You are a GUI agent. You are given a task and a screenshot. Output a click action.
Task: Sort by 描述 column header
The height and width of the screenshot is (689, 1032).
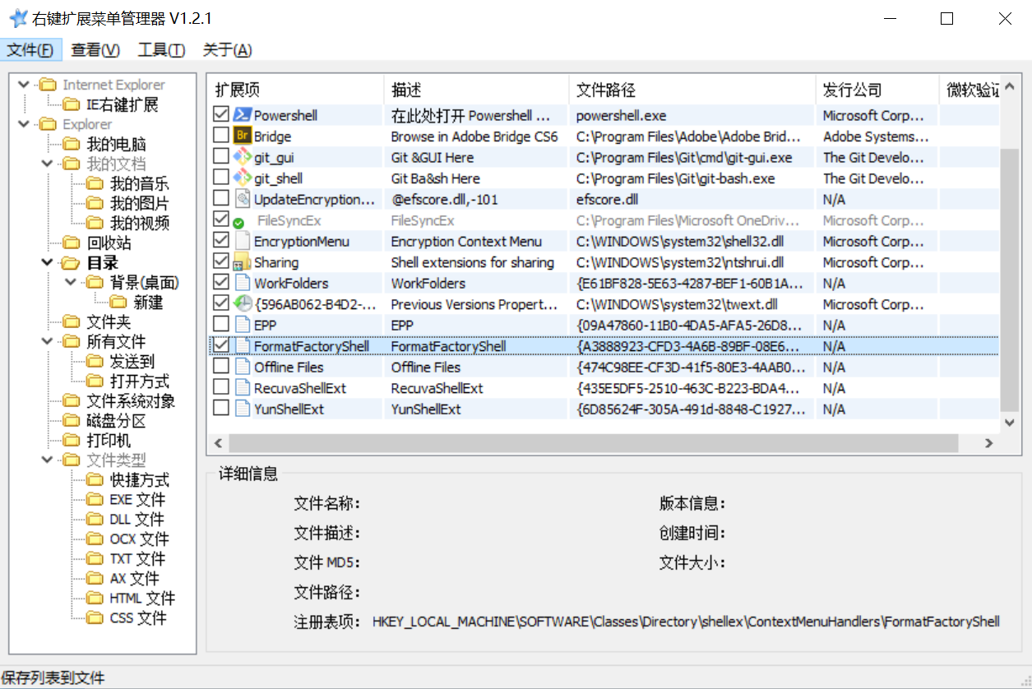click(x=476, y=90)
